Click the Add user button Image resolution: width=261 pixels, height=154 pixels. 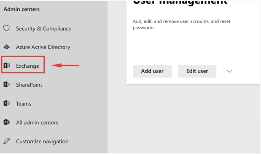pos(152,71)
